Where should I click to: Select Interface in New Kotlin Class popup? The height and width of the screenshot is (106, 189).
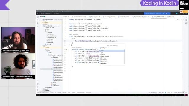[x=112, y=54]
